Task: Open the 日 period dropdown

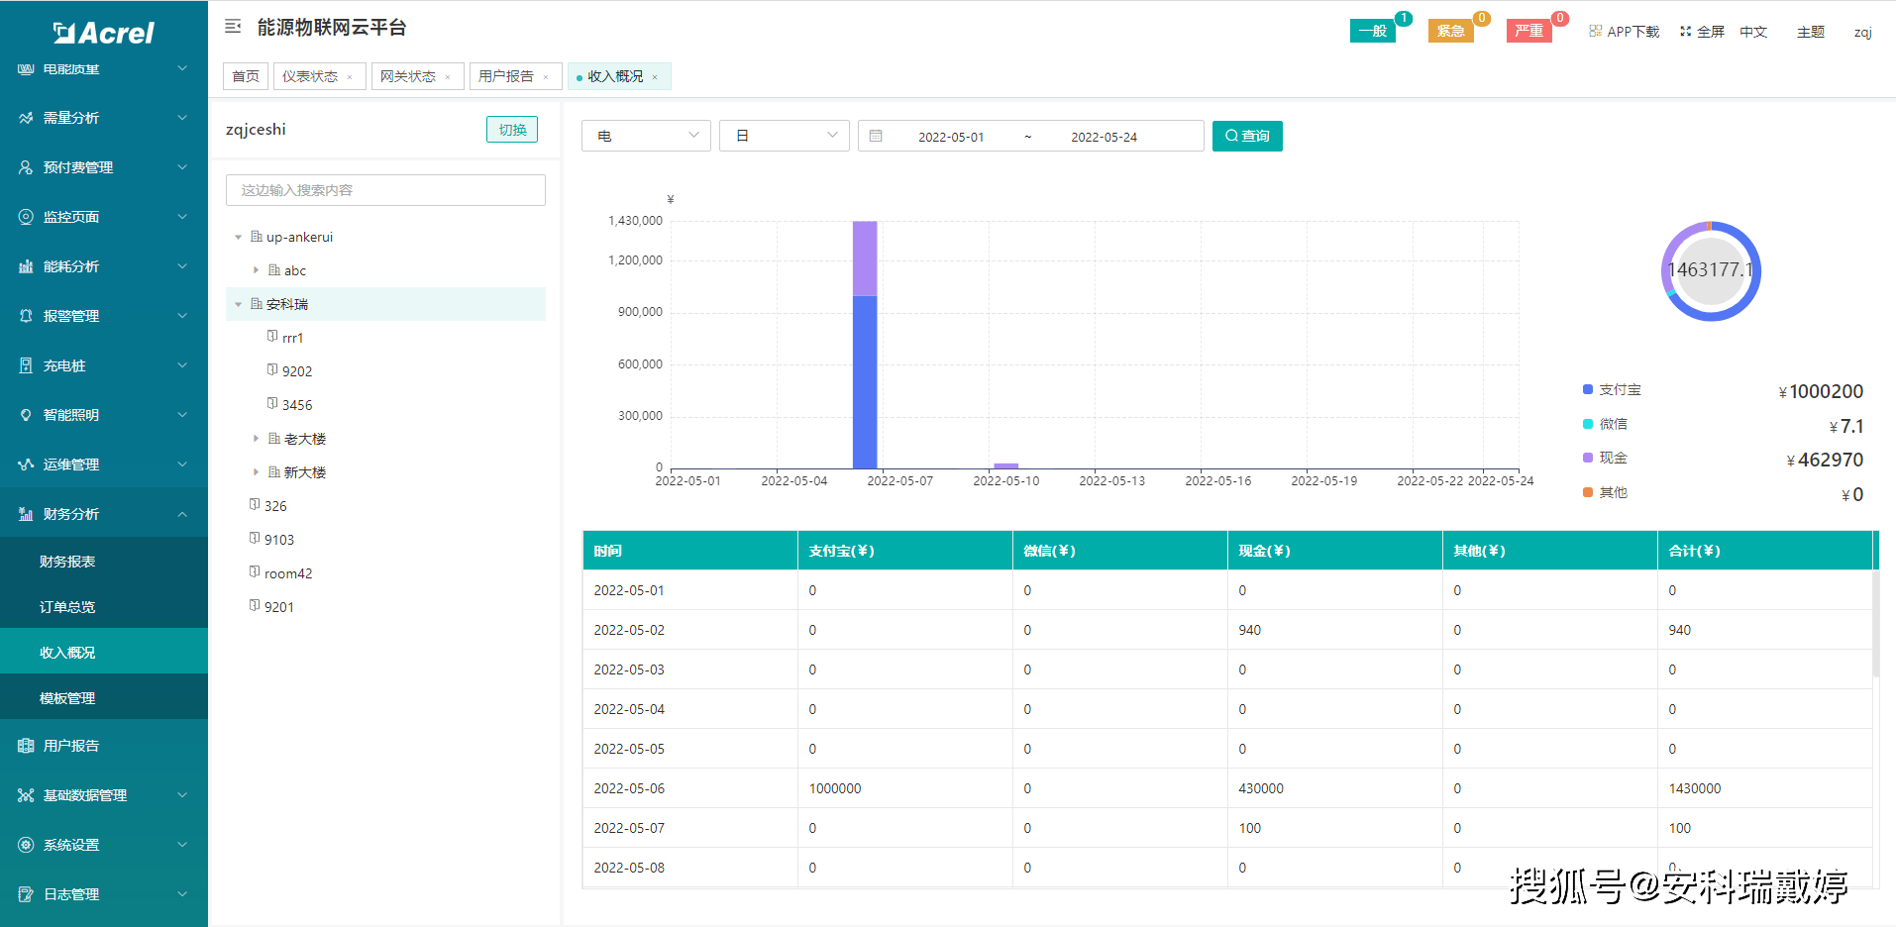Action: pyautogui.click(x=784, y=136)
